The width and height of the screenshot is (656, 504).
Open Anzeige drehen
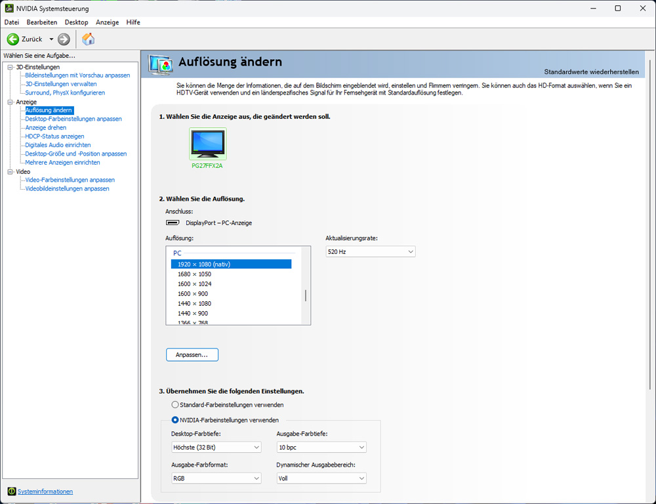(x=46, y=128)
